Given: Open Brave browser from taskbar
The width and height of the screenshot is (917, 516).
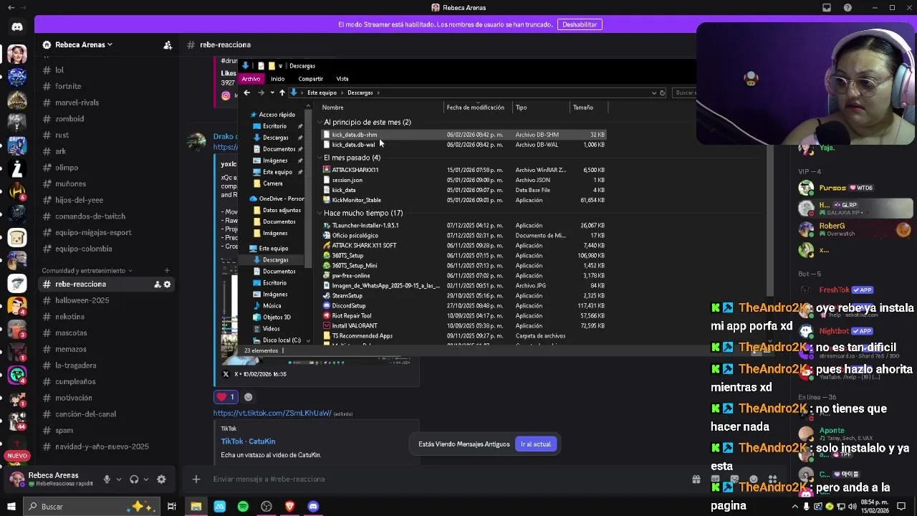Looking at the screenshot, I should [289, 507].
